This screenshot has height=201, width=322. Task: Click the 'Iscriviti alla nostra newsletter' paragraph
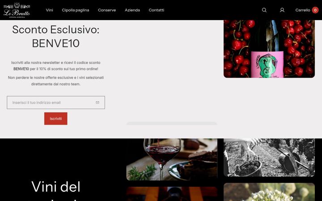(x=55, y=66)
